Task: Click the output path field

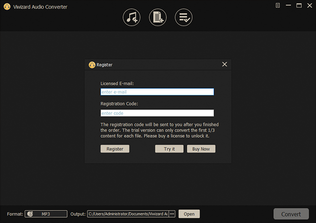Action: coord(128,214)
